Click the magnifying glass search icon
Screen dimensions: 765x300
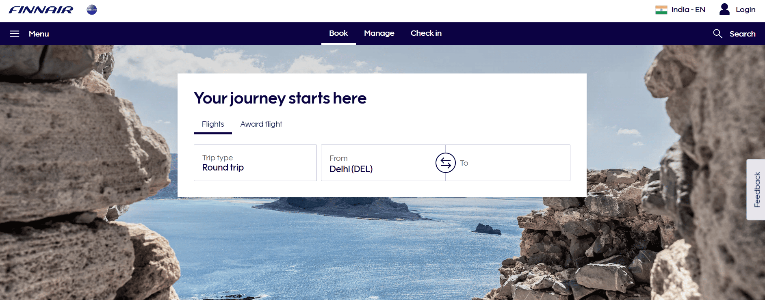click(717, 34)
